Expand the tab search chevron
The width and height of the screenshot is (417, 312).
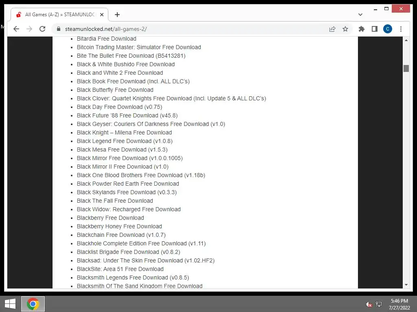[360, 15]
